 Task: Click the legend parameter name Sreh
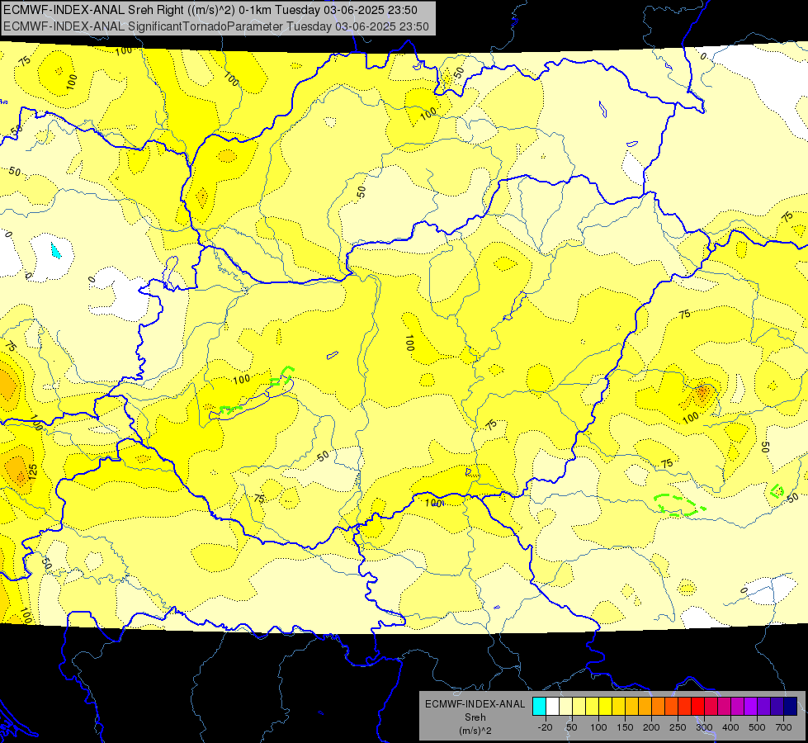(x=475, y=717)
